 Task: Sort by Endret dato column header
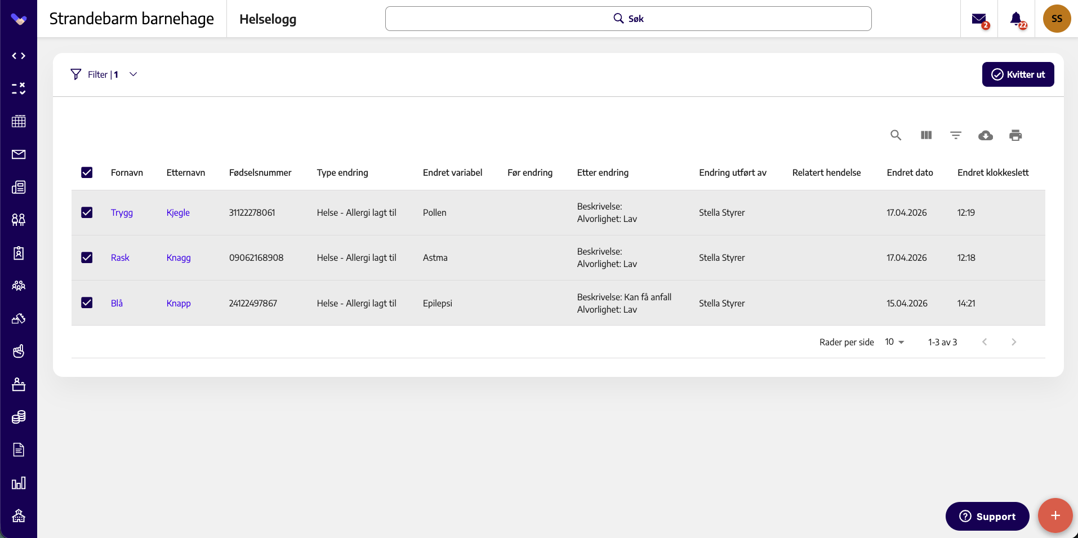pos(910,172)
